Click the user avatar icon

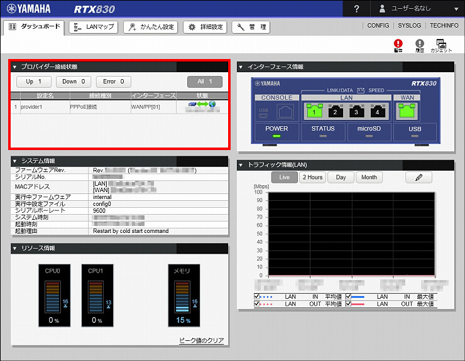[382, 9]
